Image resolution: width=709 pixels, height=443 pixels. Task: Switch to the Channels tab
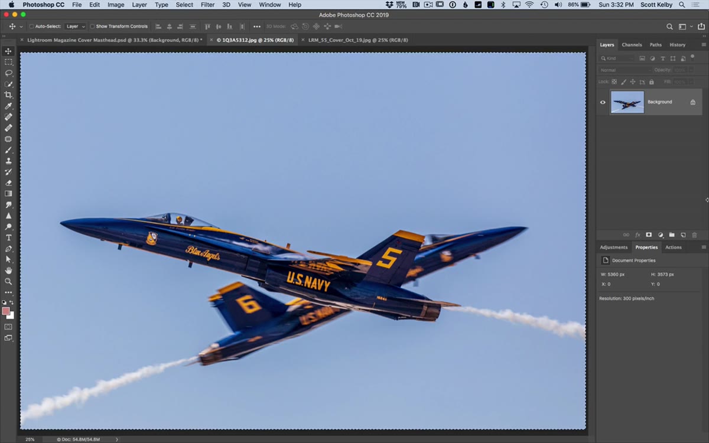632,45
